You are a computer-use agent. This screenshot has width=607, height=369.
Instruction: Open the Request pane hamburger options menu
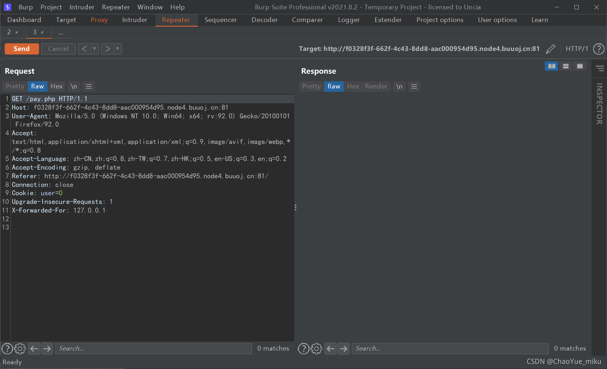(89, 86)
